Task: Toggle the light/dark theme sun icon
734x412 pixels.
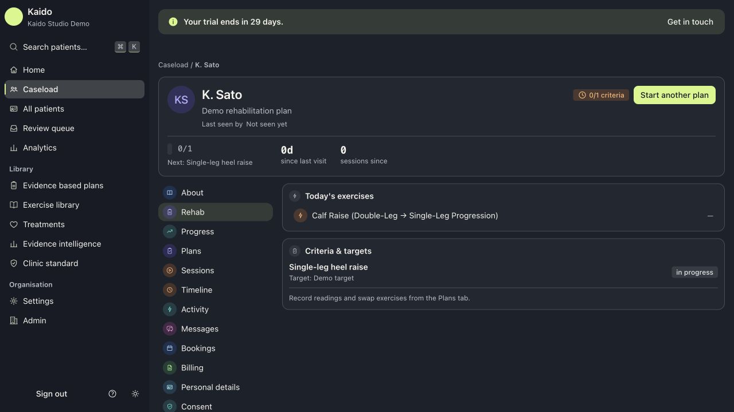Action: (x=135, y=394)
